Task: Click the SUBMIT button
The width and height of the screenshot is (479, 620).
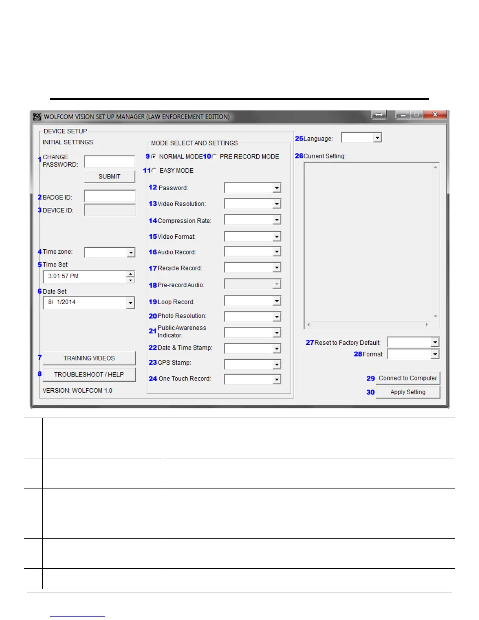Action: point(110,177)
